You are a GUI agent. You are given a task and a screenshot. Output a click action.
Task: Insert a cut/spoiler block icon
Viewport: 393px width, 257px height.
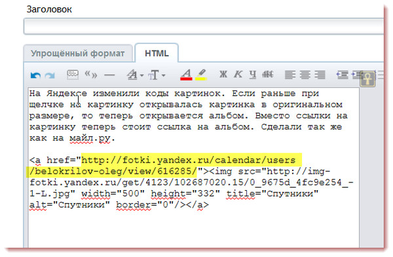coord(73,75)
